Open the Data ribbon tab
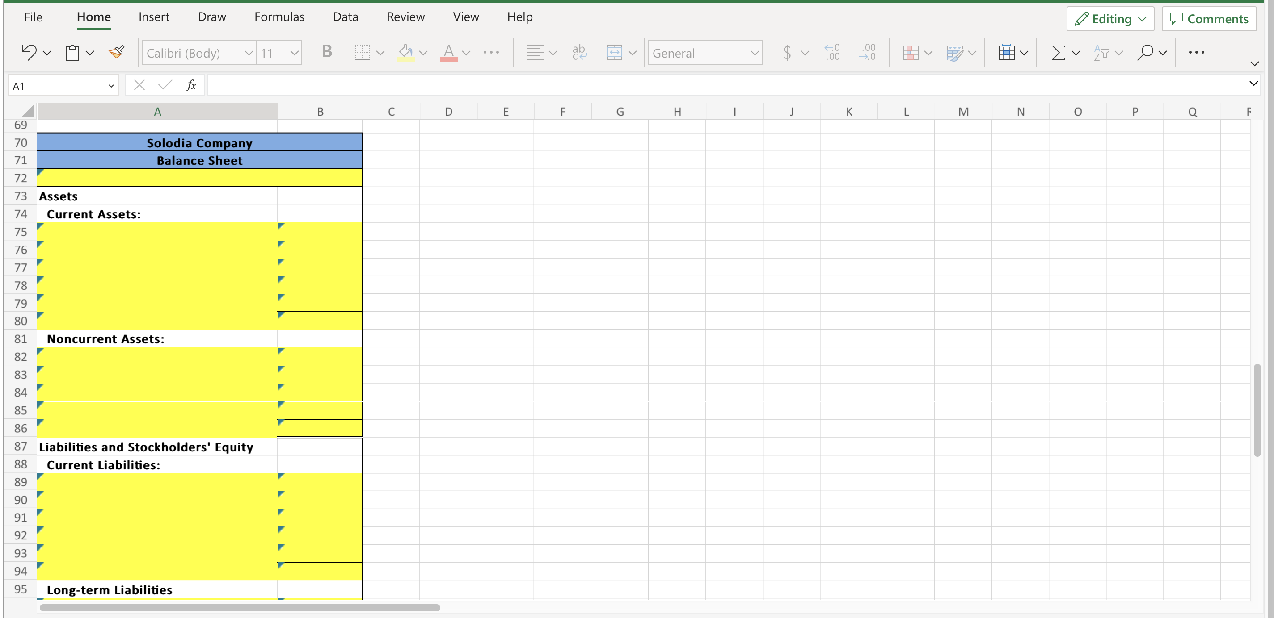The width and height of the screenshot is (1274, 618). pos(346,17)
